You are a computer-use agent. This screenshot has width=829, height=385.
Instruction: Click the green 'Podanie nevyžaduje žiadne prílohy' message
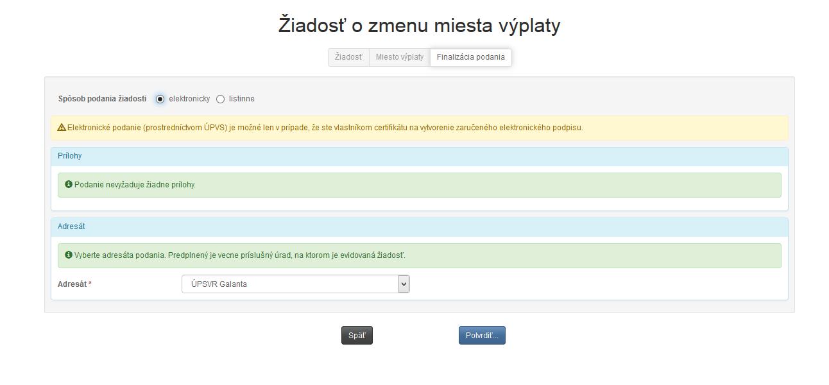tap(135, 185)
